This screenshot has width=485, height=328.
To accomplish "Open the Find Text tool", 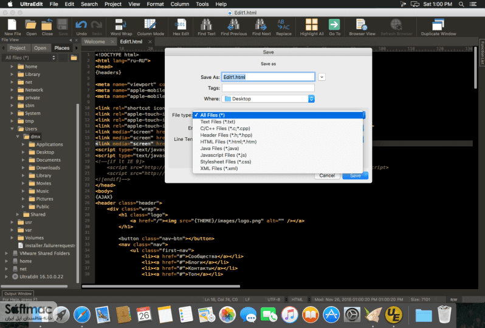I will [206, 27].
